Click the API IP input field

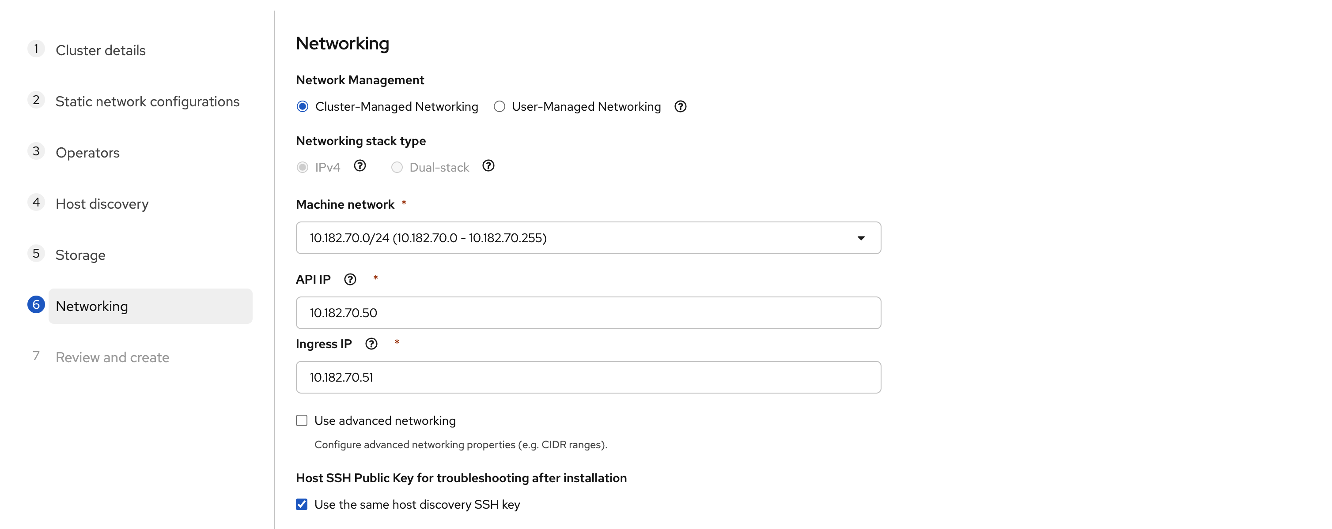587,312
